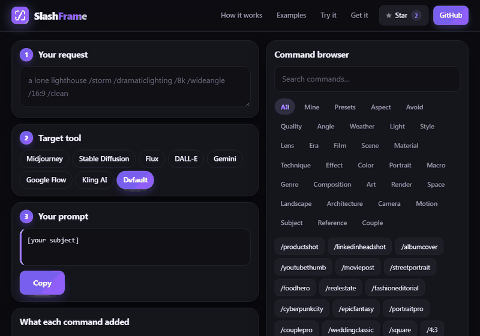Add the /fashioneditorial command
This screenshot has height=336, width=480.
click(395, 288)
